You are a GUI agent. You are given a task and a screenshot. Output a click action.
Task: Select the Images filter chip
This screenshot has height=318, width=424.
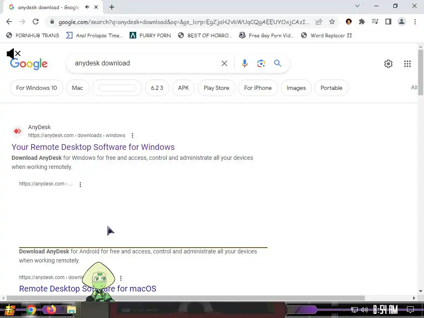pyautogui.click(x=296, y=88)
